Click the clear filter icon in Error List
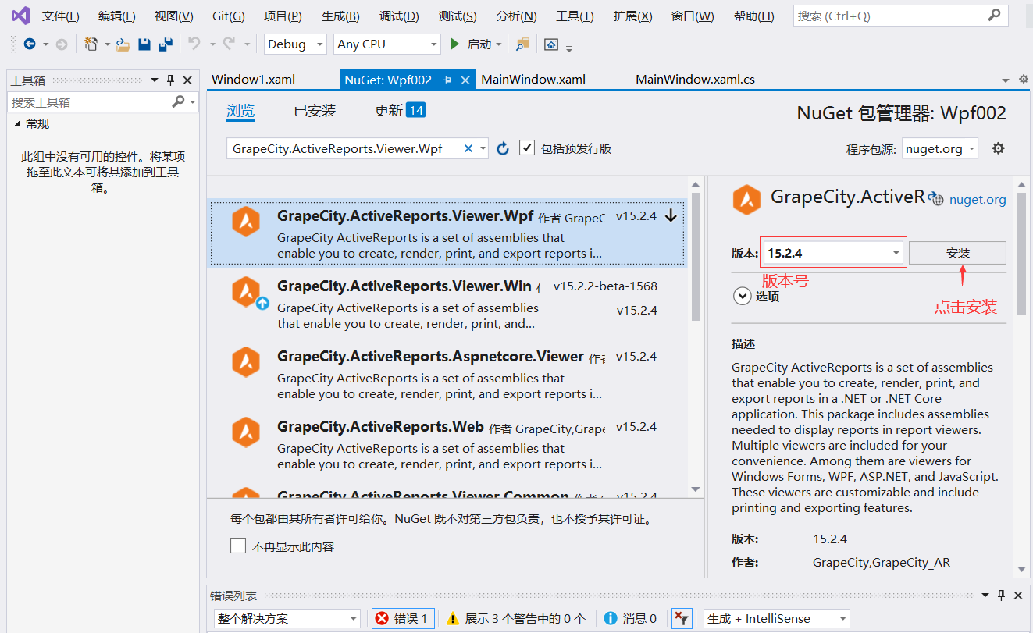 (x=682, y=619)
